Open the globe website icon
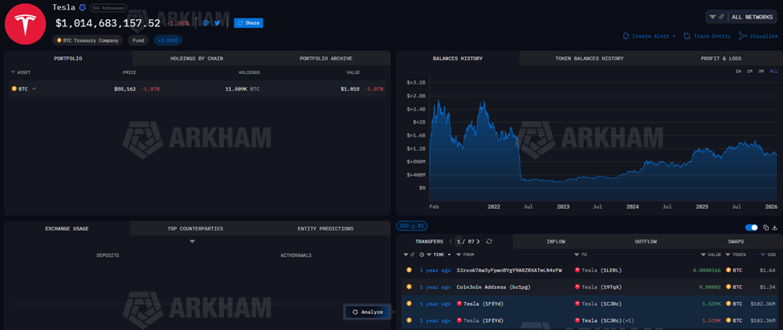This screenshot has height=330, width=783. click(x=206, y=23)
